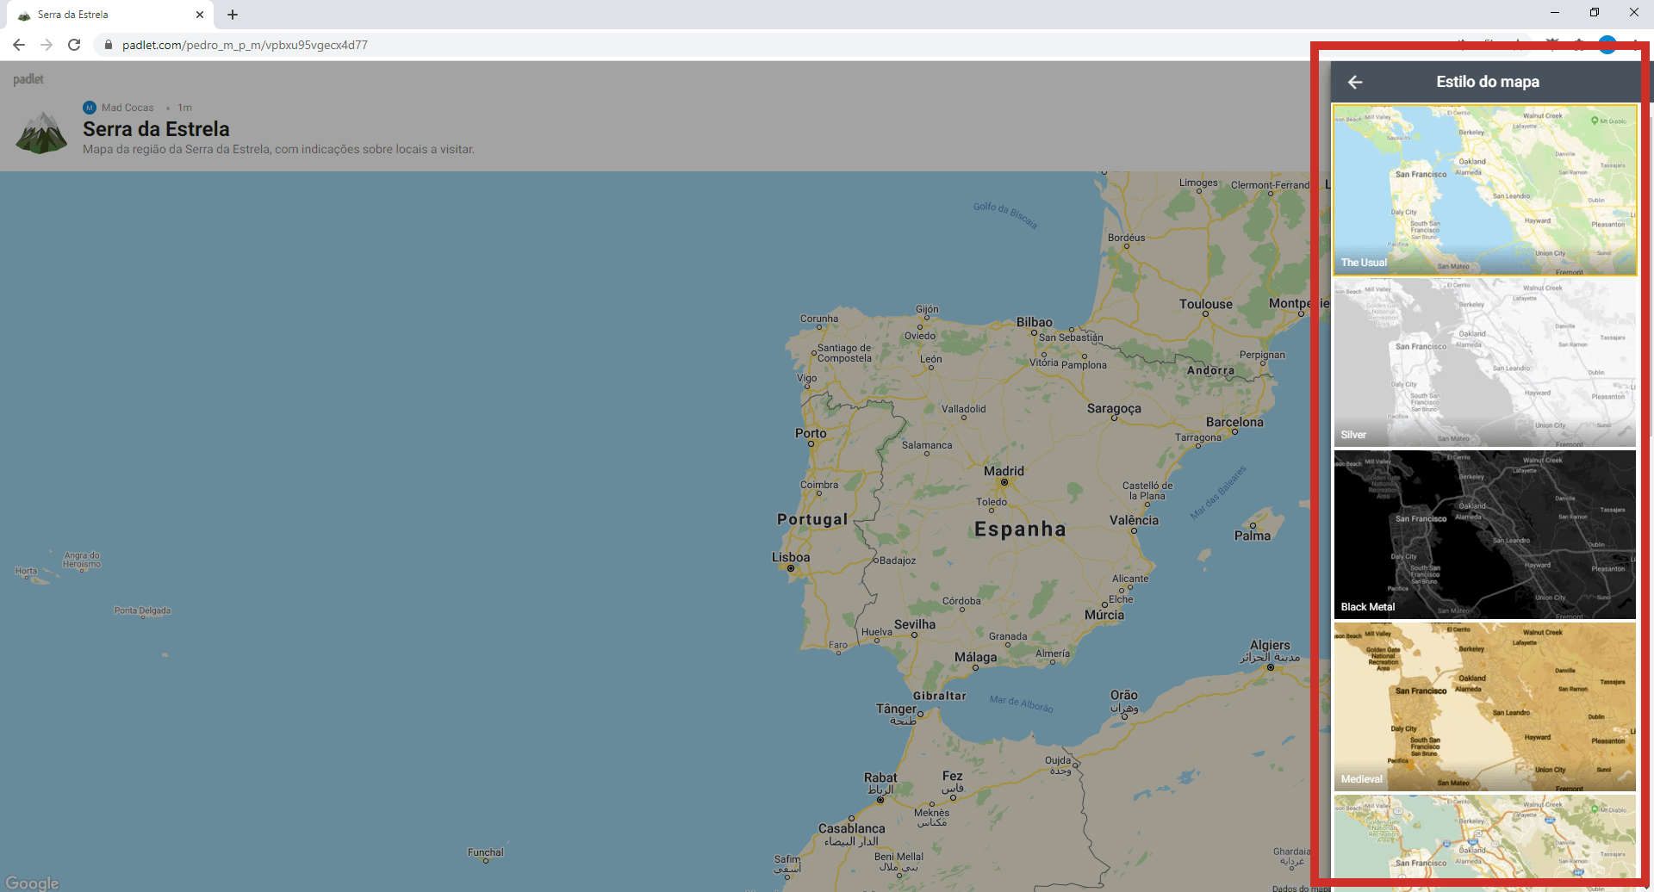Select The Usual map style
This screenshot has height=892, width=1654.
1485,190
